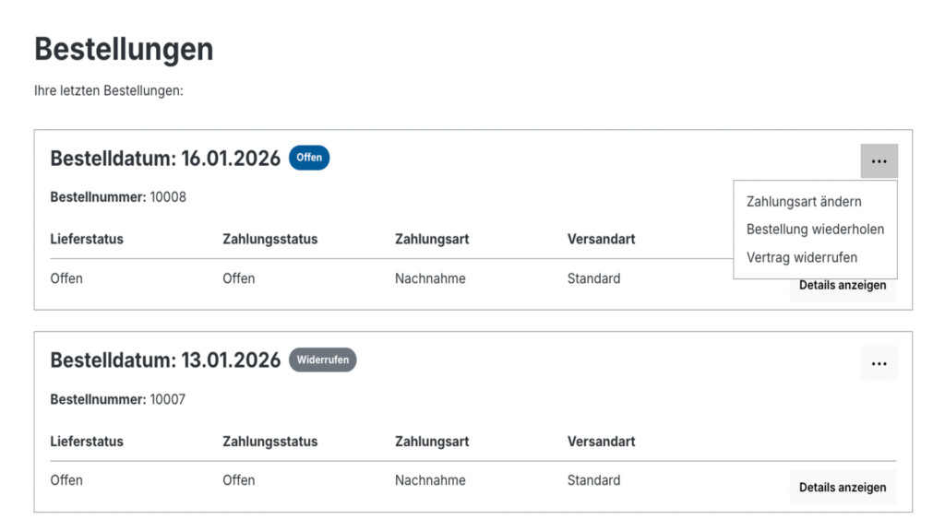
Task: Click the 'Offen' status badge
Action: coord(309,158)
